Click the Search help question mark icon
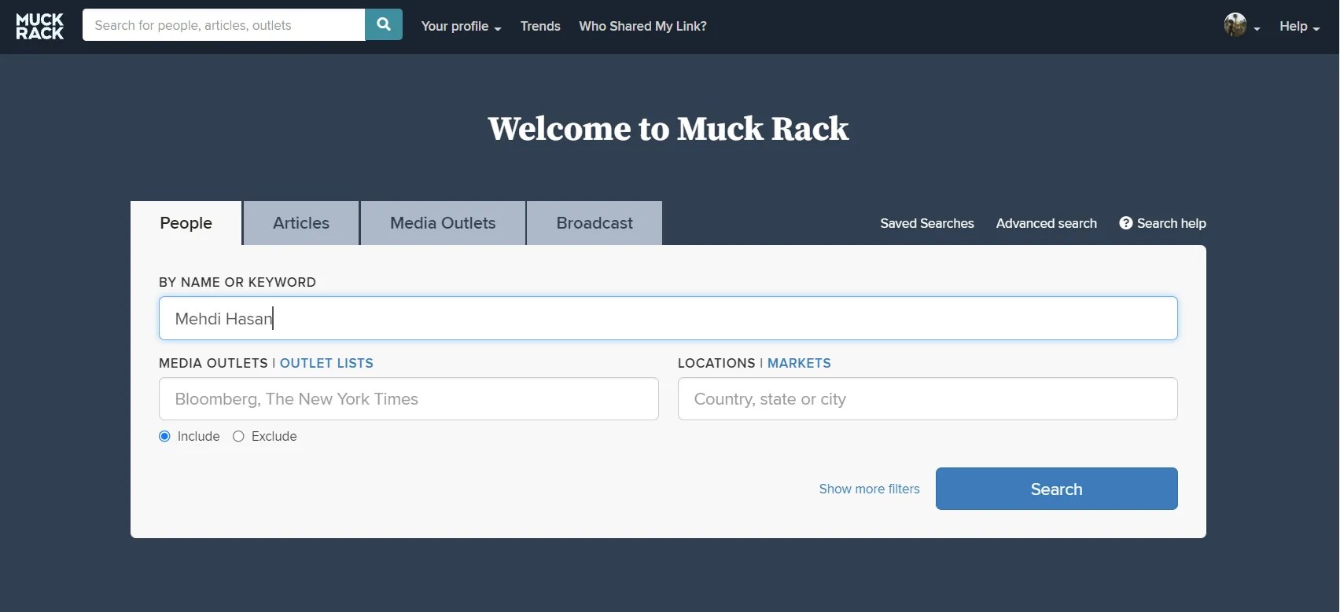The width and height of the screenshot is (1340, 612). pyautogui.click(x=1126, y=223)
